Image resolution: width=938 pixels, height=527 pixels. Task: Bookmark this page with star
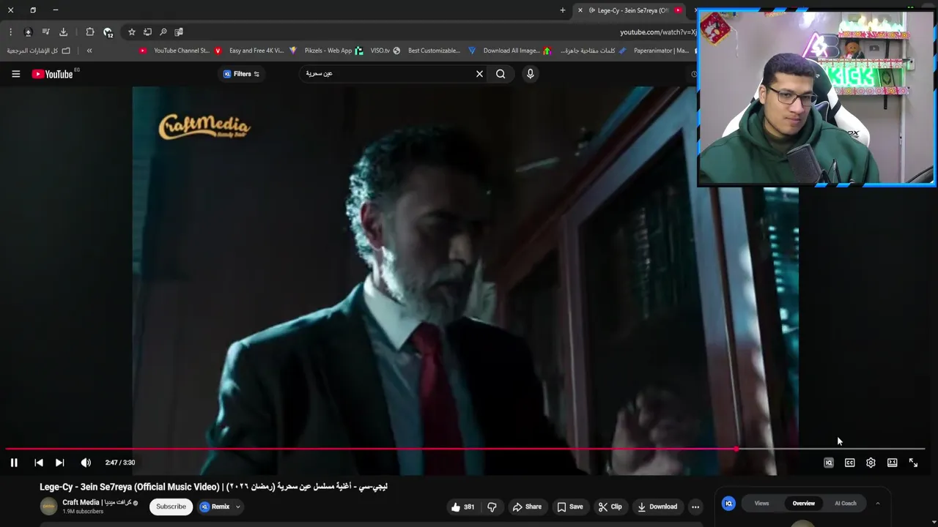[x=132, y=32]
